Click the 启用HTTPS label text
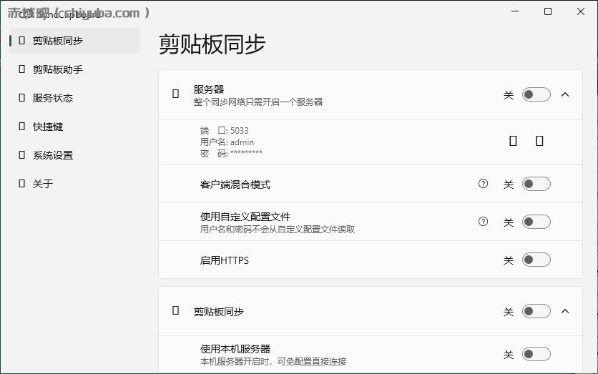Screen dimensions: 598x374 [225, 260]
